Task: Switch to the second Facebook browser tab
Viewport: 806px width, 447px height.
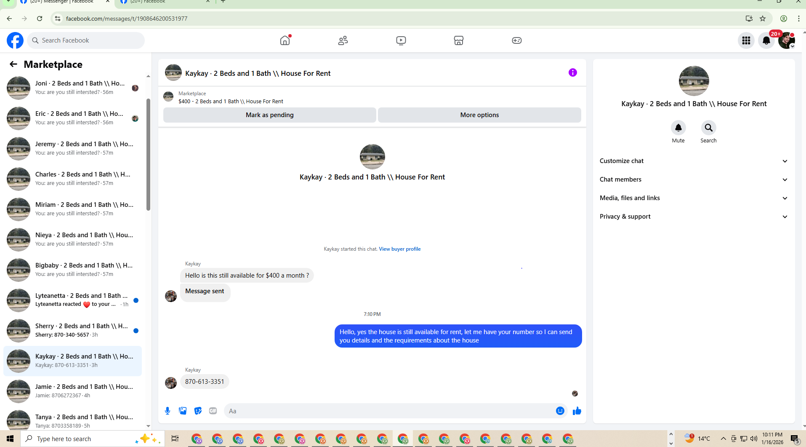Action: click(164, 2)
